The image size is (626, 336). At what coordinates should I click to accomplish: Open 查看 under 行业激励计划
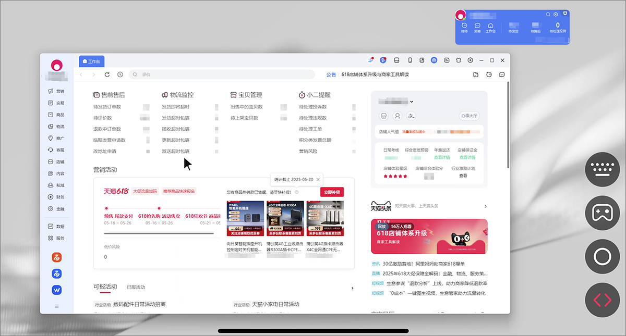tap(463, 176)
